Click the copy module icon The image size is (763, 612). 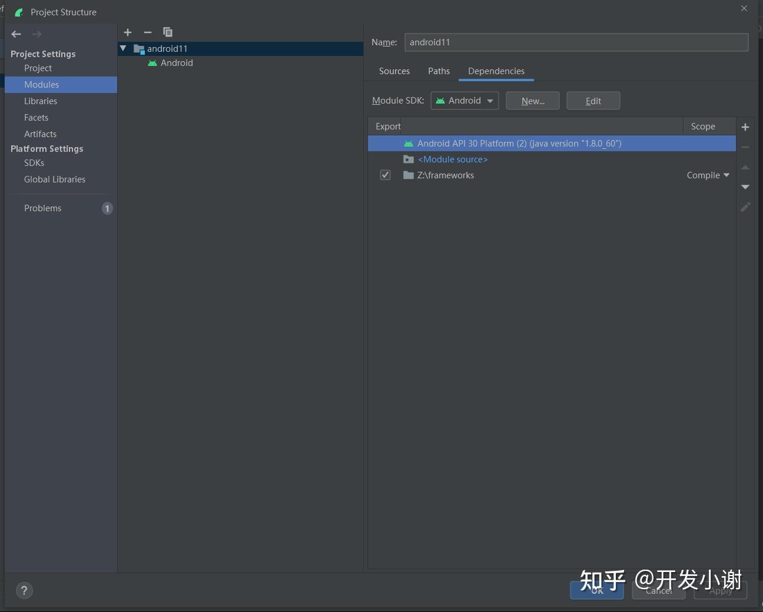[x=167, y=32]
